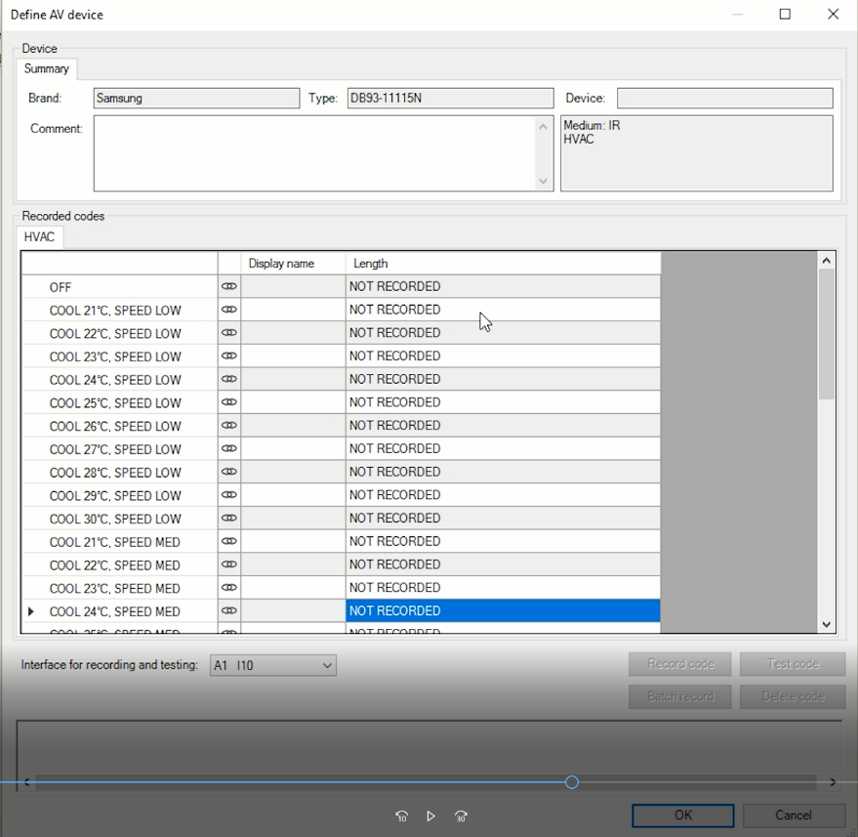Screen dimensions: 858x837
Task: Click link icon for COOL 24°C, SPEED MED
Action: (229, 611)
